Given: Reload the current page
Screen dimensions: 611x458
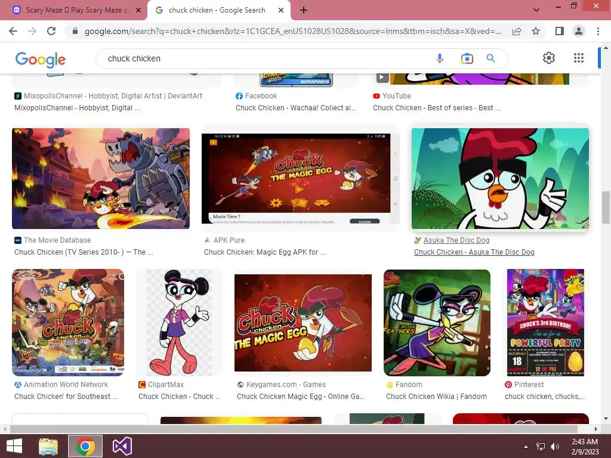Looking at the screenshot, I should tap(51, 31).
